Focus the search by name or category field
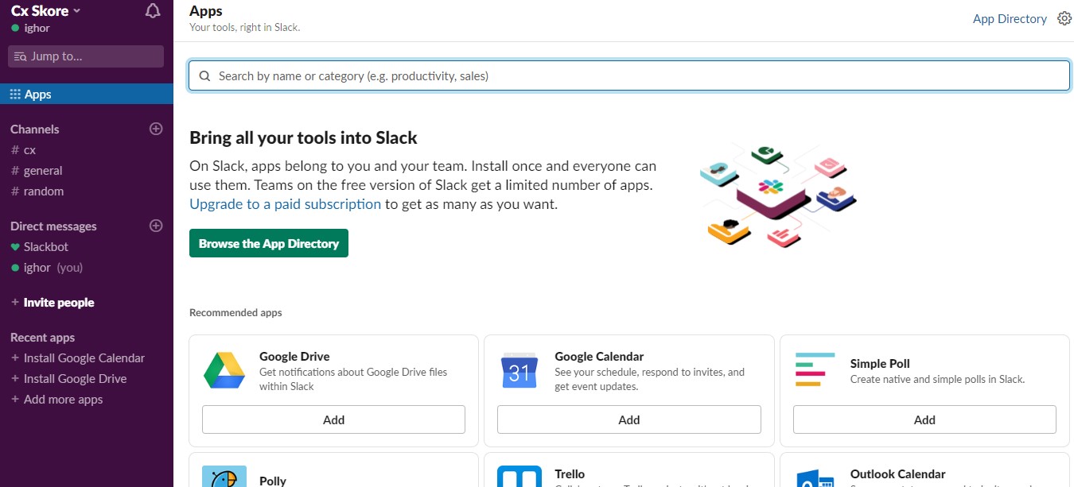 tap(628, 75)
